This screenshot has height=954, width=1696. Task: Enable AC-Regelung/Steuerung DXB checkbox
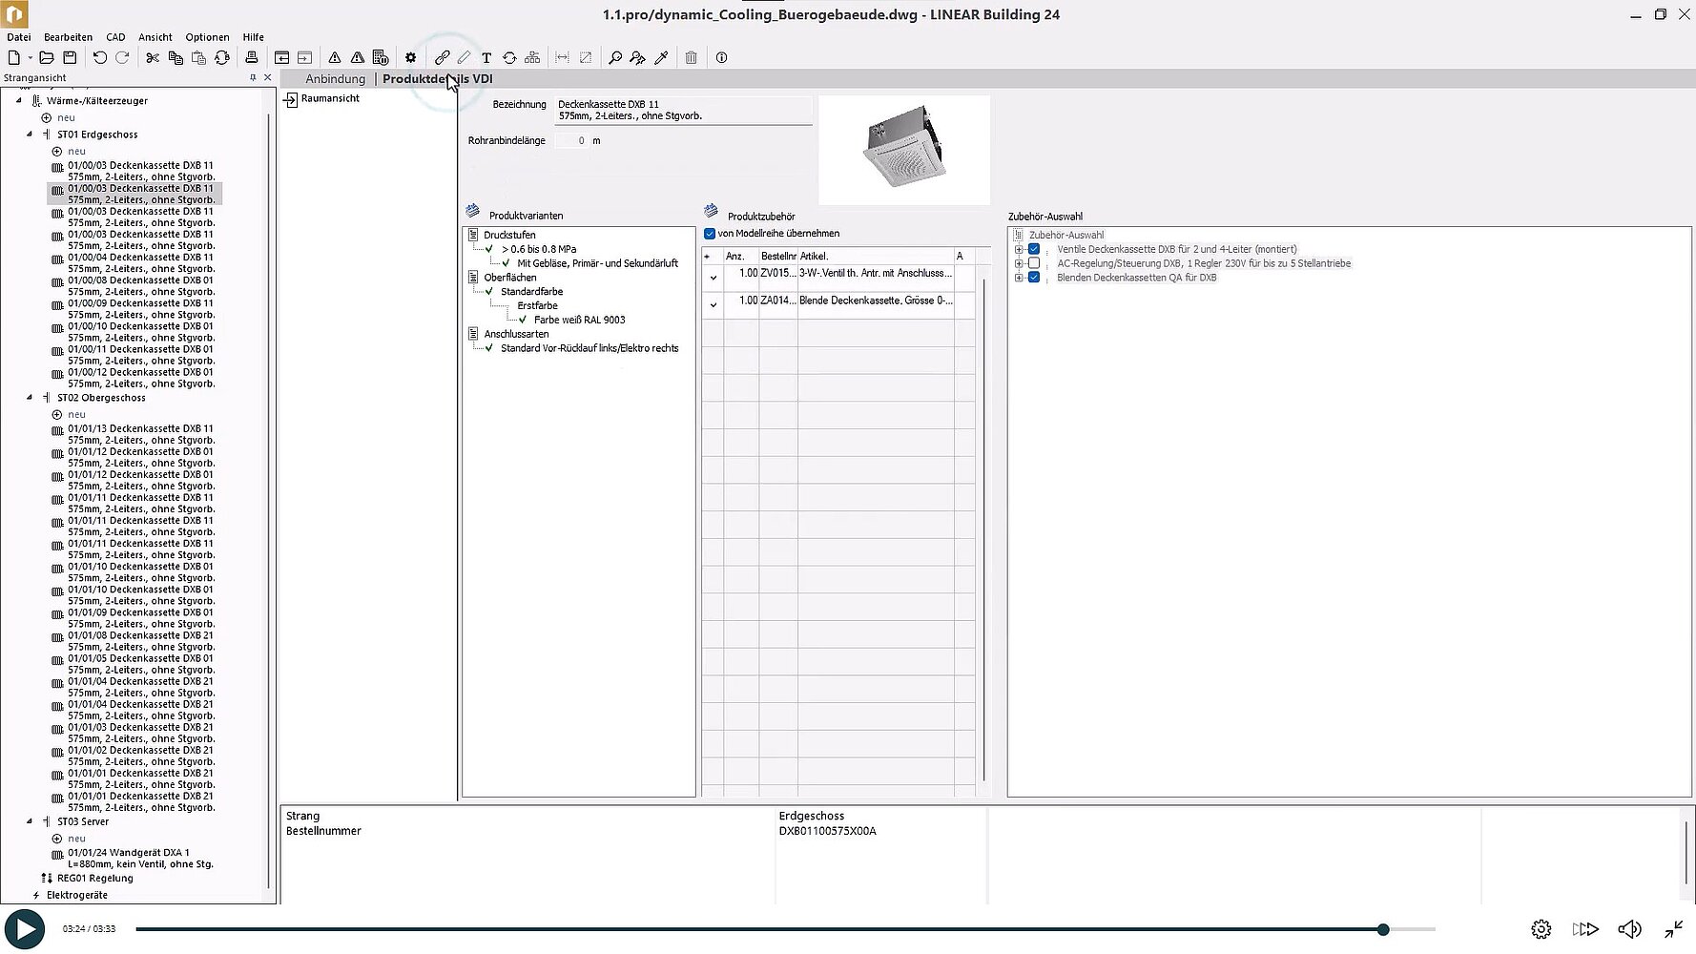[1034, 263]
